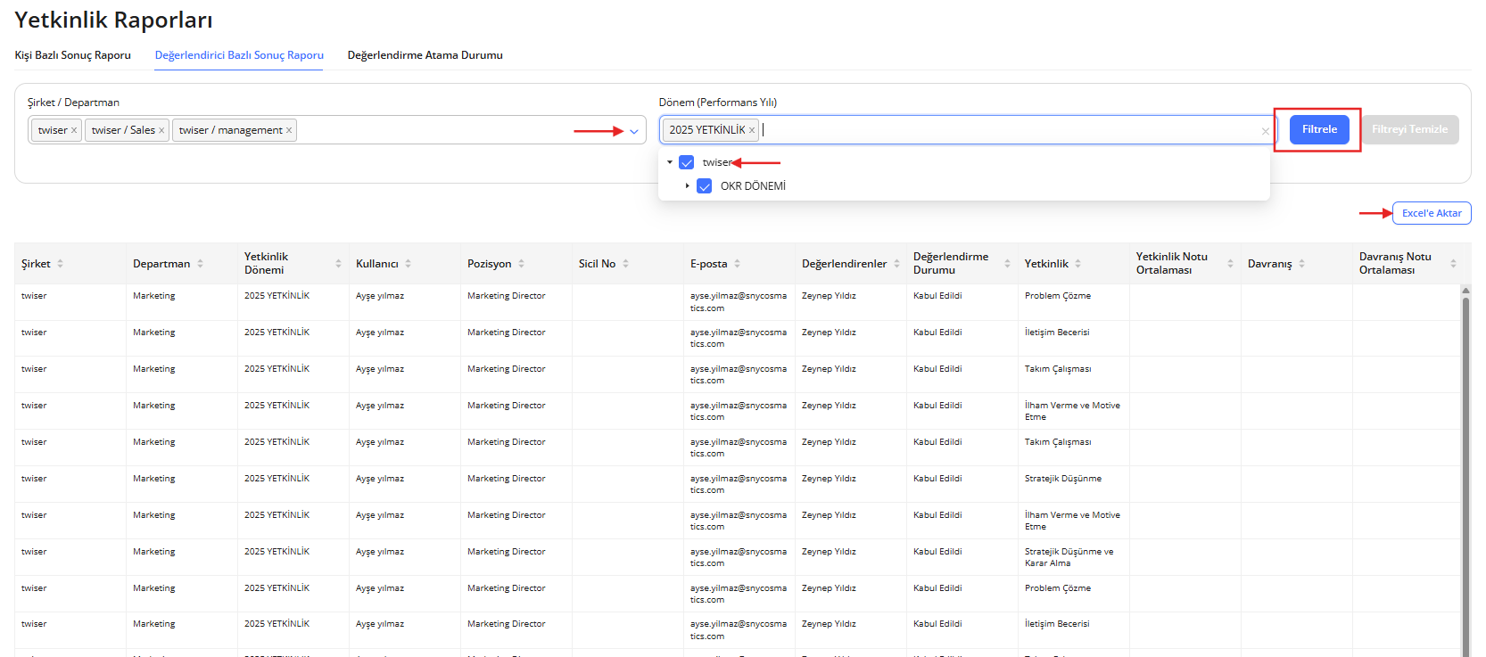Uncheck the OKR DÖNEMİ checkbox

[x=705, y=186]
